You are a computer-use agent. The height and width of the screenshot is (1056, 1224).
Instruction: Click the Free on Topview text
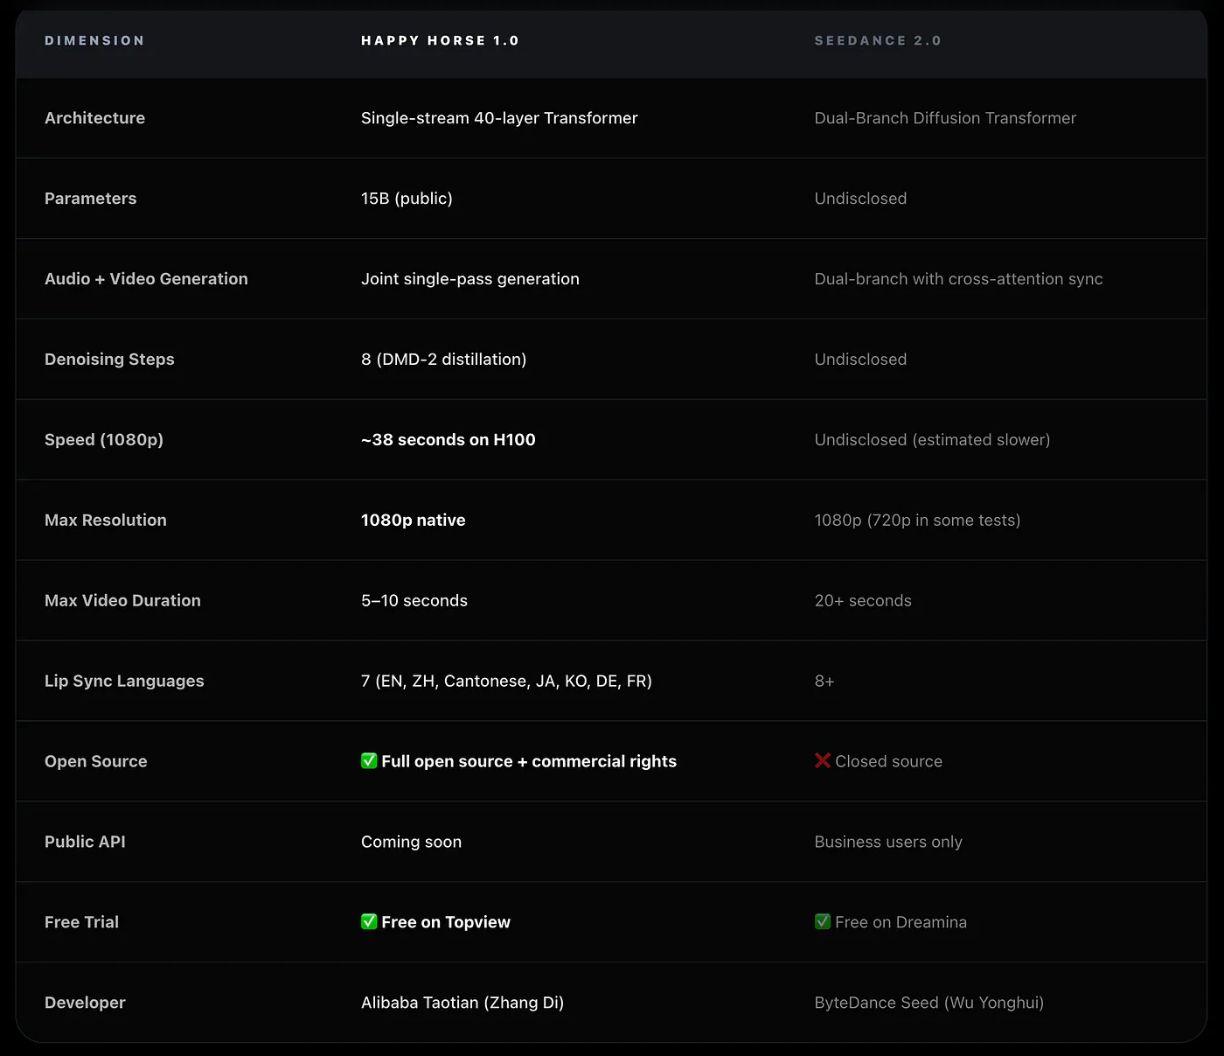[446, 922]
